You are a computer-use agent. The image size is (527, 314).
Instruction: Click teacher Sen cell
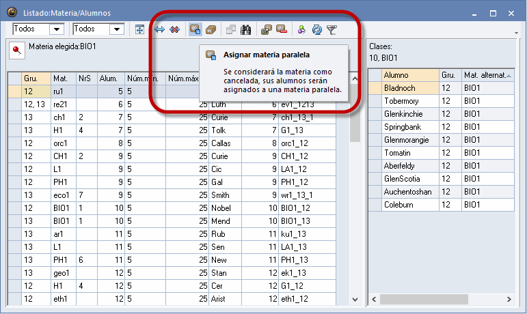click(x=225, y=247)
